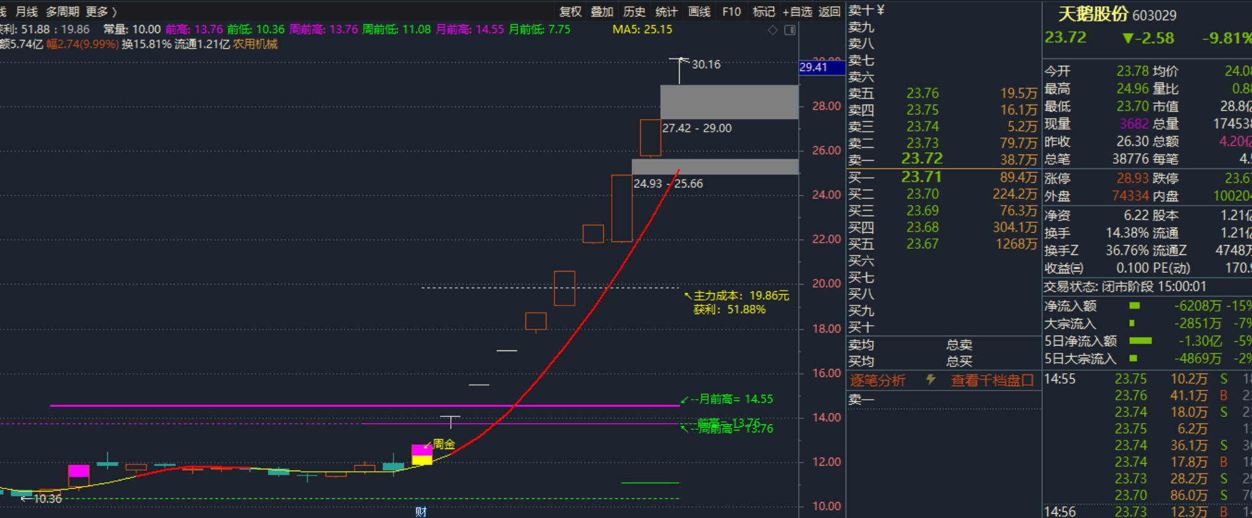
Task: Add stock via +自选 button
Action: click(797, 12)
